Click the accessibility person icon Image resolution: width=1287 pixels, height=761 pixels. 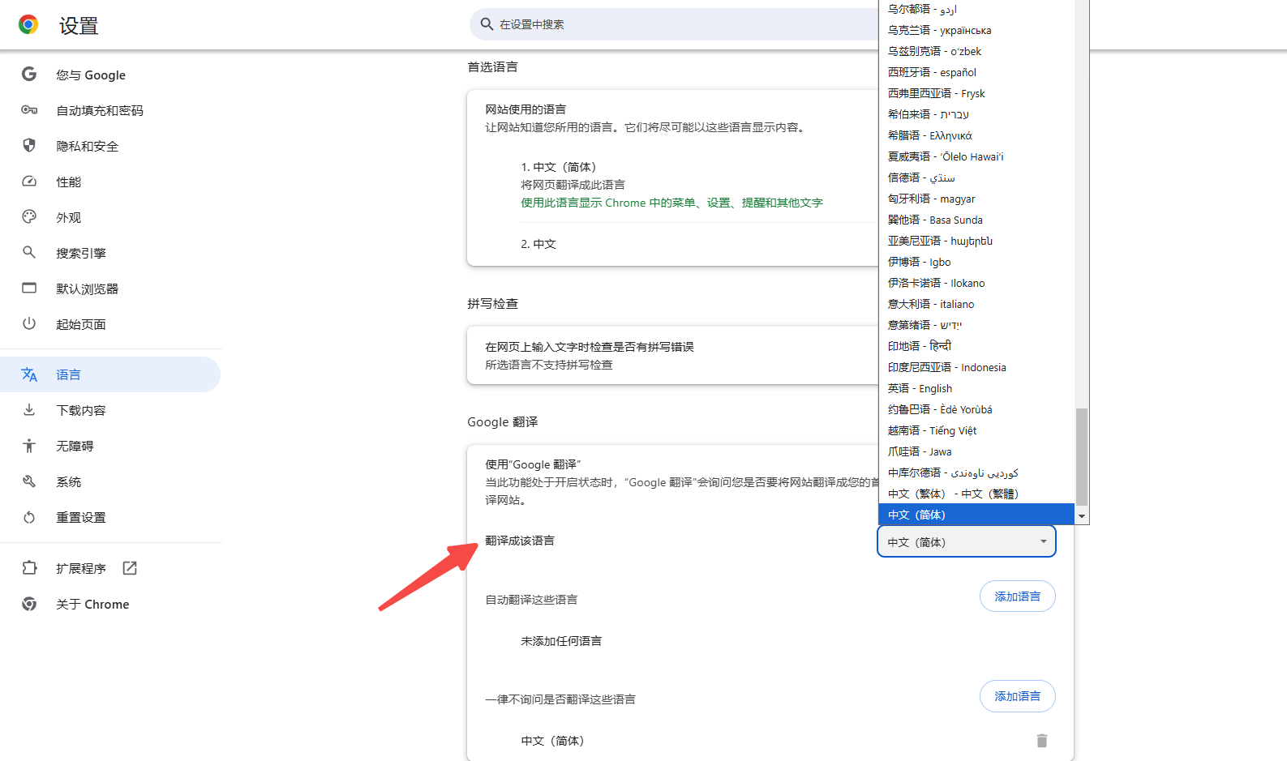(x=29, y=446)
